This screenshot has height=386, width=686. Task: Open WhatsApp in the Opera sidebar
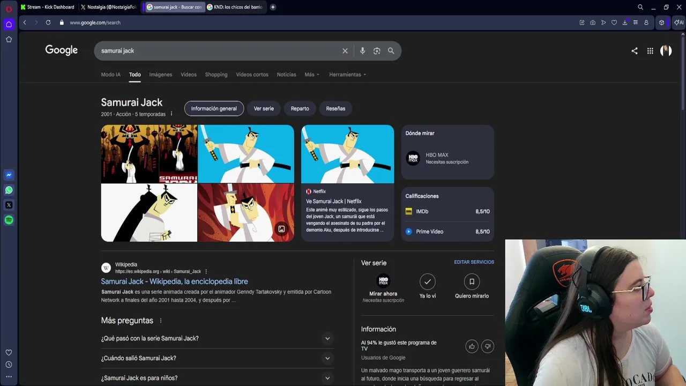point(9,190)
